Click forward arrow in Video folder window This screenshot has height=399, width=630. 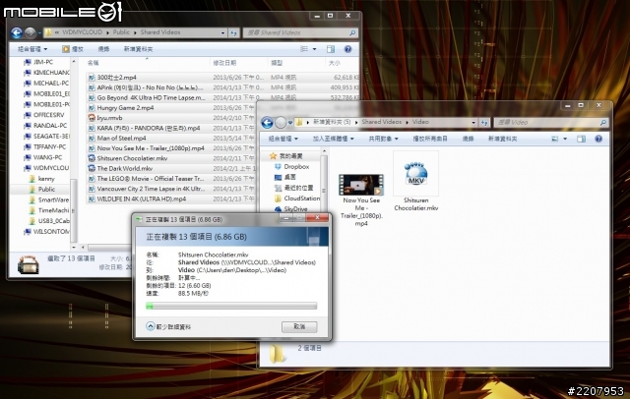point(281,122)
